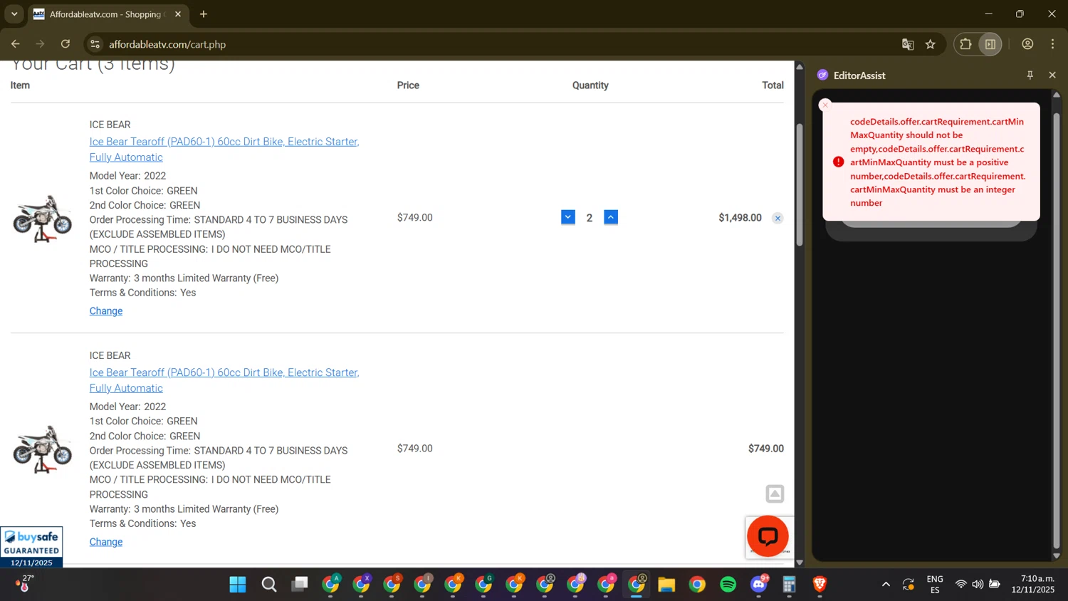Open Brave browser from taskbar

[820, 585]
